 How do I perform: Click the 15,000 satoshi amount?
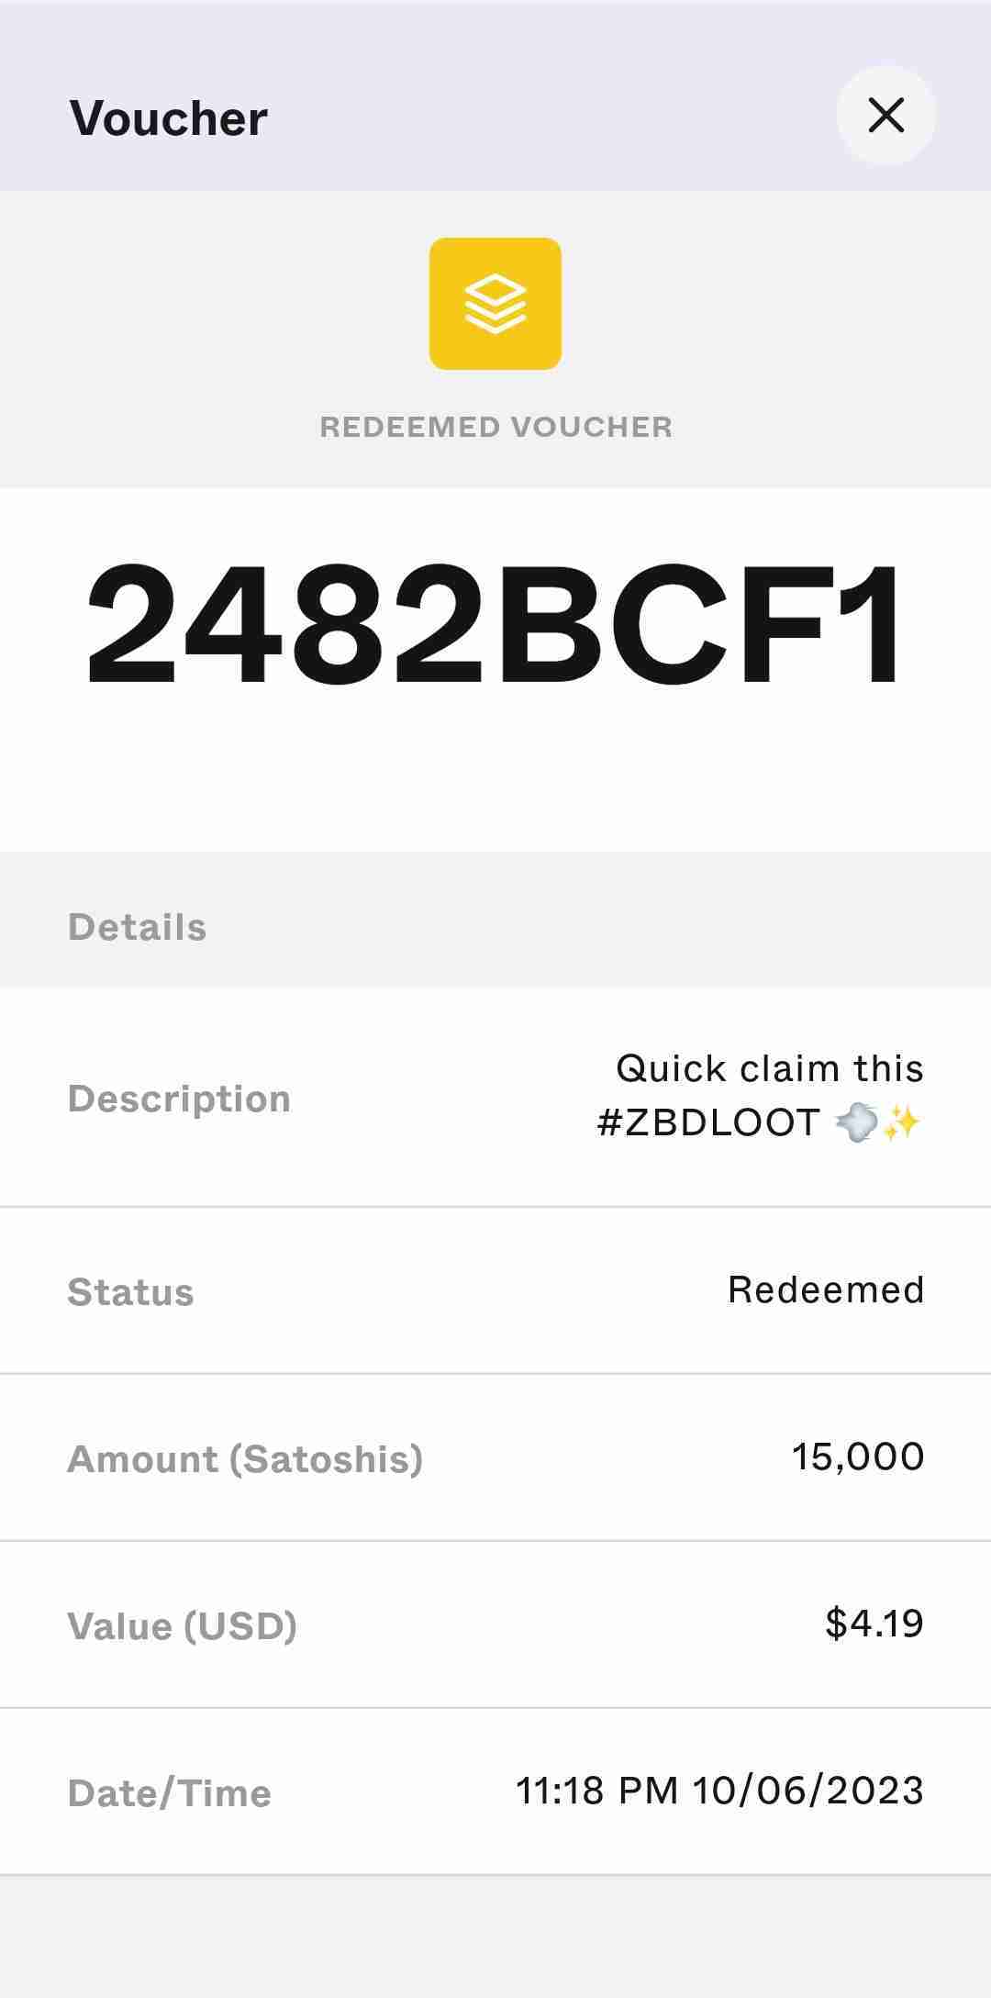coord(857,1457)
